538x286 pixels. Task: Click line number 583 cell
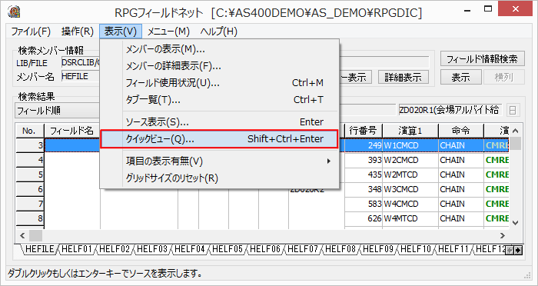pyautogui.click(x=364, y=204)
